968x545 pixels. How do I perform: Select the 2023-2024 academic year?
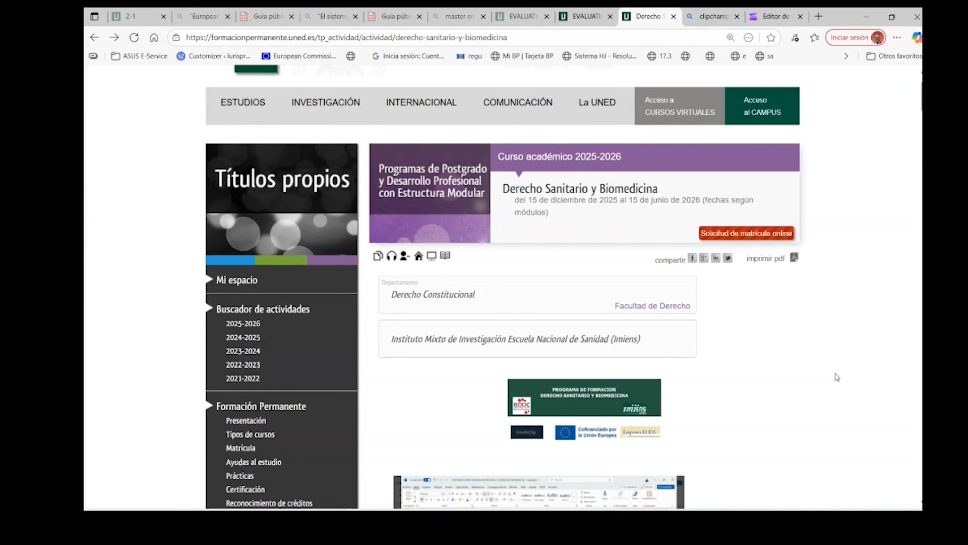(x=243, y=351)
